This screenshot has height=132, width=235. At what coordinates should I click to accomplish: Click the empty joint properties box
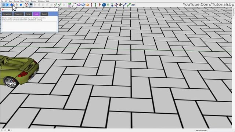point(29,26)
